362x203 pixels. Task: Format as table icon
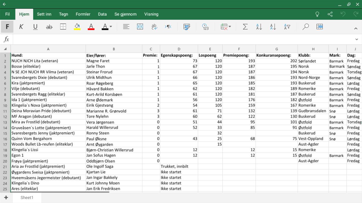(x=320, y=27)
